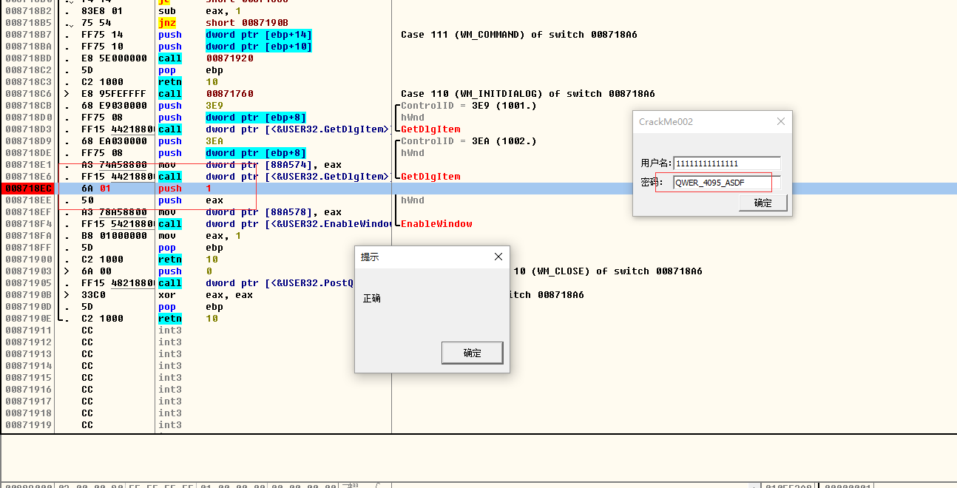Select mov dword ptr [88A578], eax
957x488 pixels.
(250, 212)
